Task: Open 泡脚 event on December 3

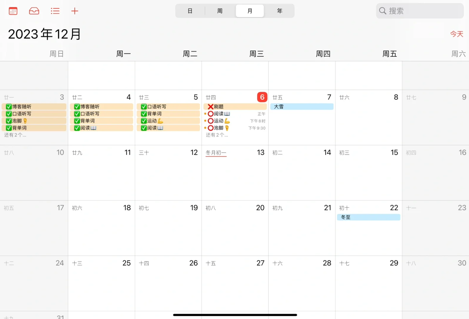Action: coord(34,121)
